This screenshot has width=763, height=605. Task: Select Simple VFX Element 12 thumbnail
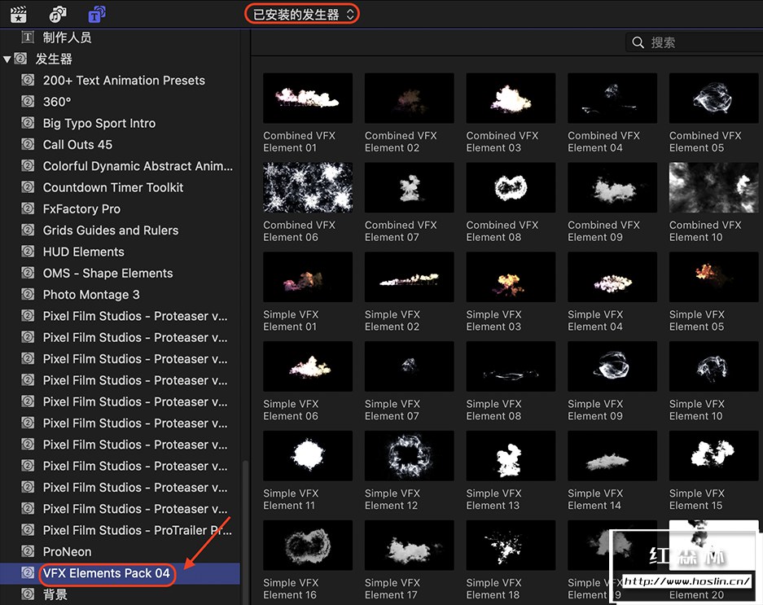click(x=410, y=455)
